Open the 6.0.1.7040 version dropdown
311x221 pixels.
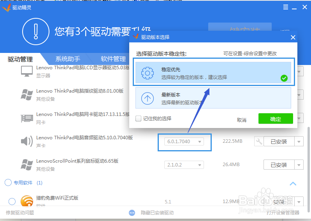tap(184, 142)
